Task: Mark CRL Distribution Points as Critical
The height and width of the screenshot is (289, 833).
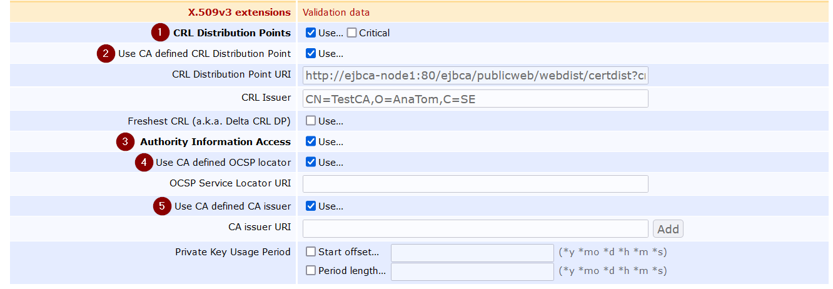Action: (351, 33)
